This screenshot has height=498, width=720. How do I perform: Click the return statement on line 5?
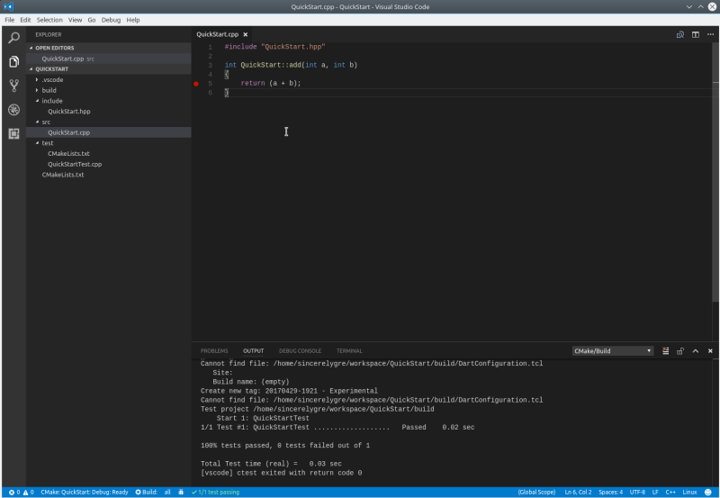[271, 84]
